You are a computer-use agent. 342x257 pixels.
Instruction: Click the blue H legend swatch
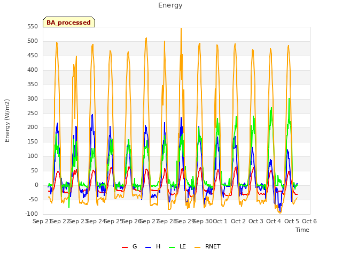coord(149,247)
